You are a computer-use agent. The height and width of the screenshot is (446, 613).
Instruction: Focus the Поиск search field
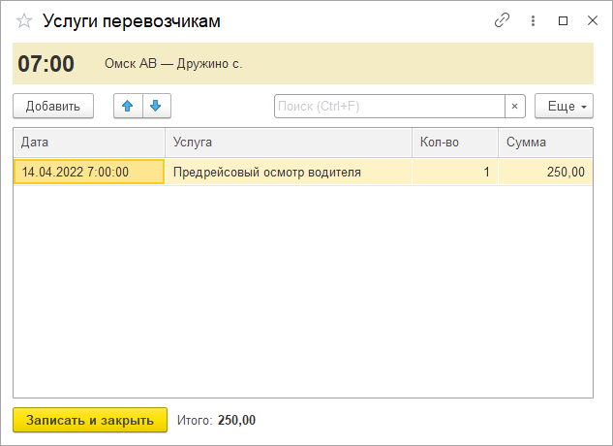pos(389,106)
